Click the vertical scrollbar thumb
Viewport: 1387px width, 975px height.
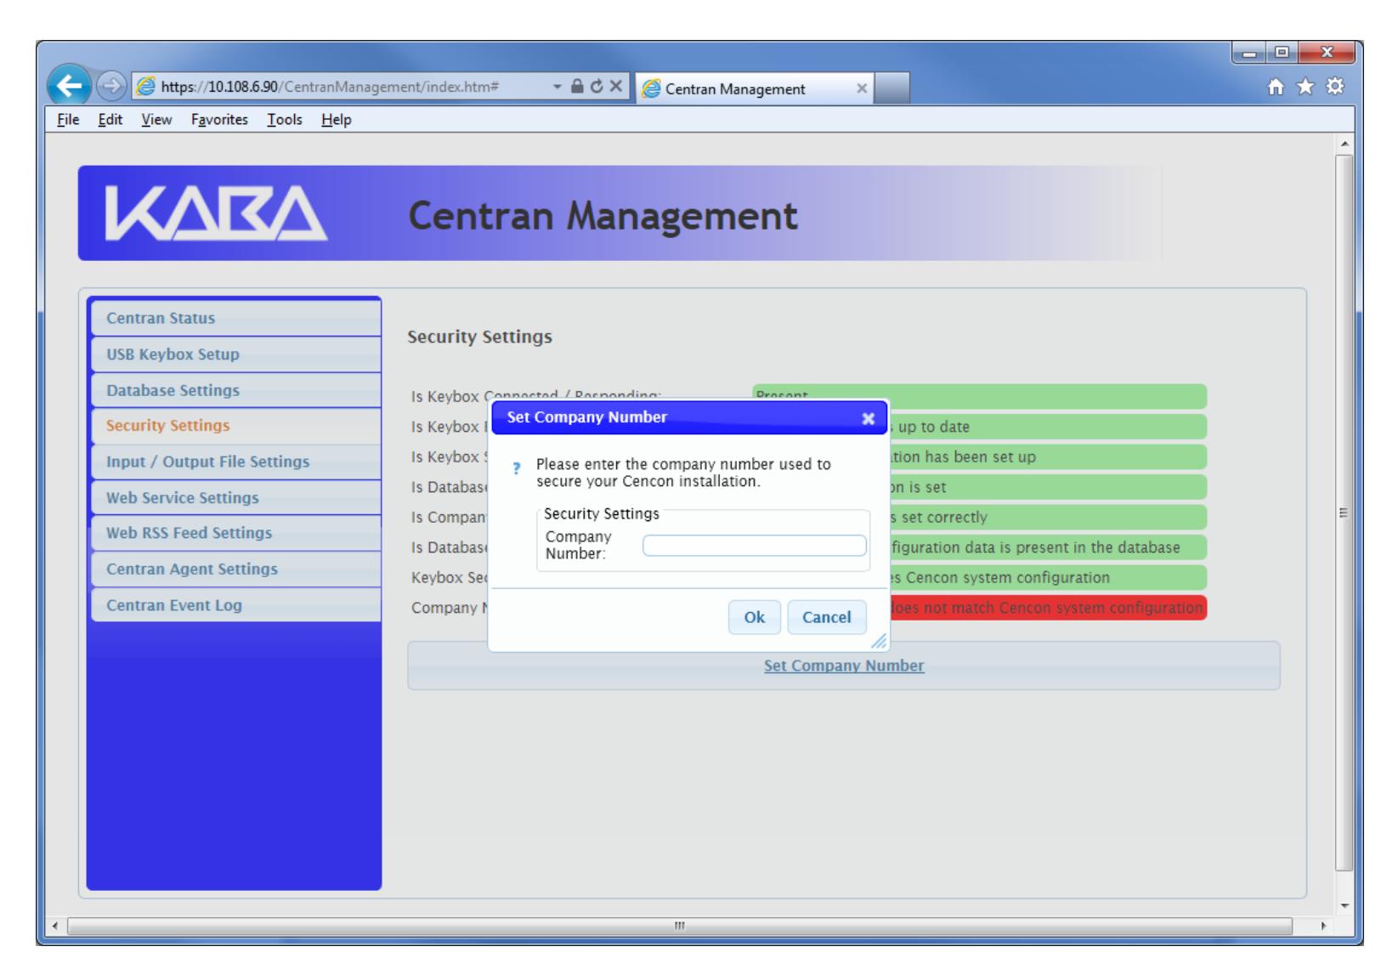click(1345, 513)
